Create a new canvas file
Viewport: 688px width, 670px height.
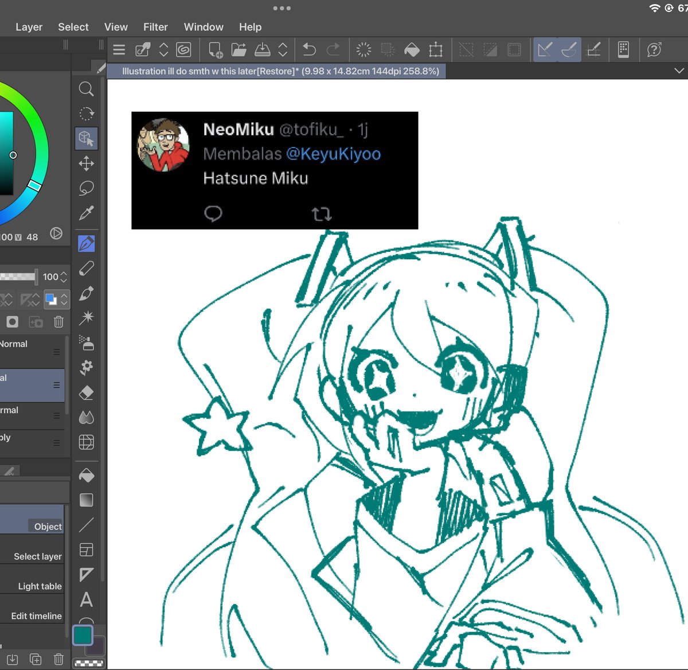pos(216,50)
